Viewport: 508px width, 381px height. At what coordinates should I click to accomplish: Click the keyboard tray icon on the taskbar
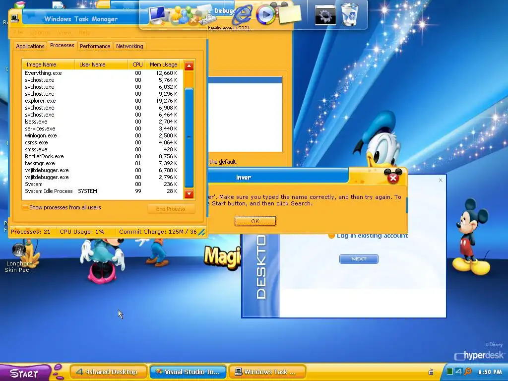click(x=431, y=372)
